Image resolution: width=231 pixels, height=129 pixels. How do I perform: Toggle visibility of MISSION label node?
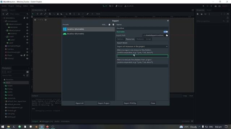coord(27,27)
